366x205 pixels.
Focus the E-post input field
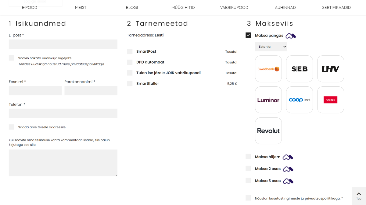(63, 44)
